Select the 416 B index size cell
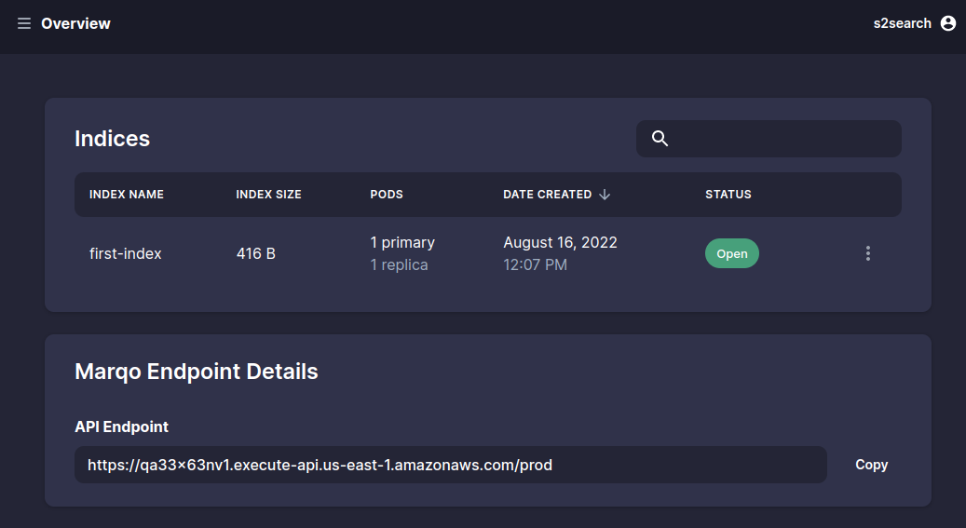The width and height of the screenshot is (966, 528). pos(255,254)
